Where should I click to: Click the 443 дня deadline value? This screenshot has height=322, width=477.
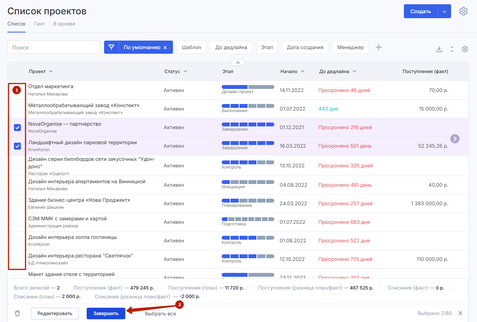328,109
